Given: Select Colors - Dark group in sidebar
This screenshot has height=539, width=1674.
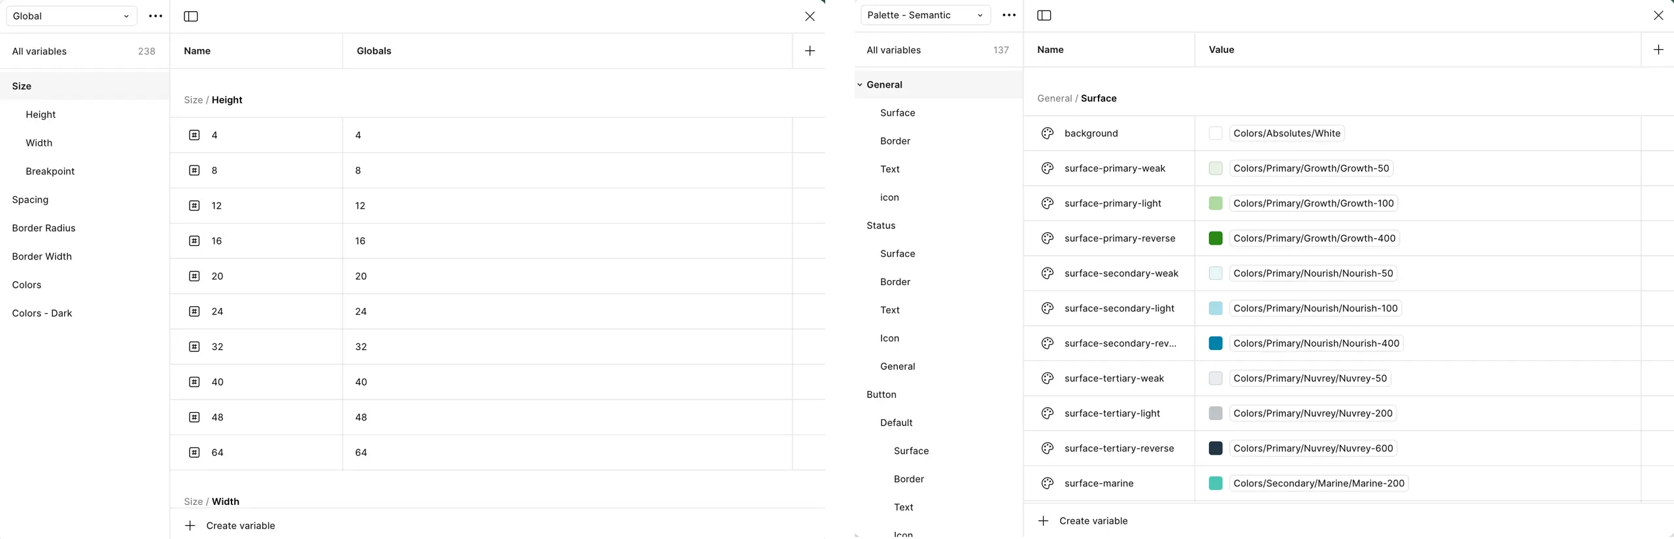Looking at the screenshot, I should pos(42,313).
